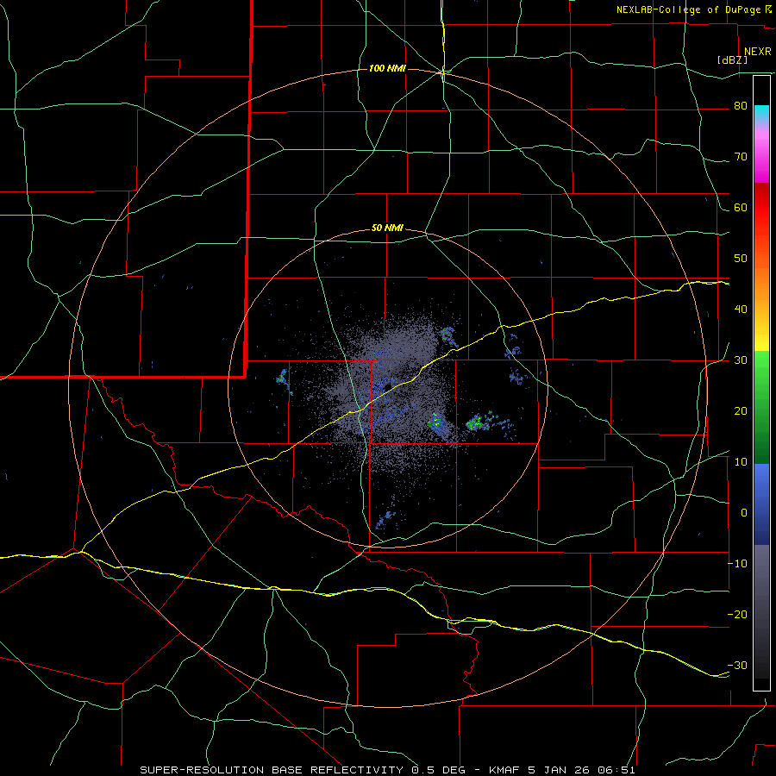The width and height of the screenshot is (776, 776).
Task: Click the Super-Resolution Base Reflectivity caption text
Action: pos(387,770)
